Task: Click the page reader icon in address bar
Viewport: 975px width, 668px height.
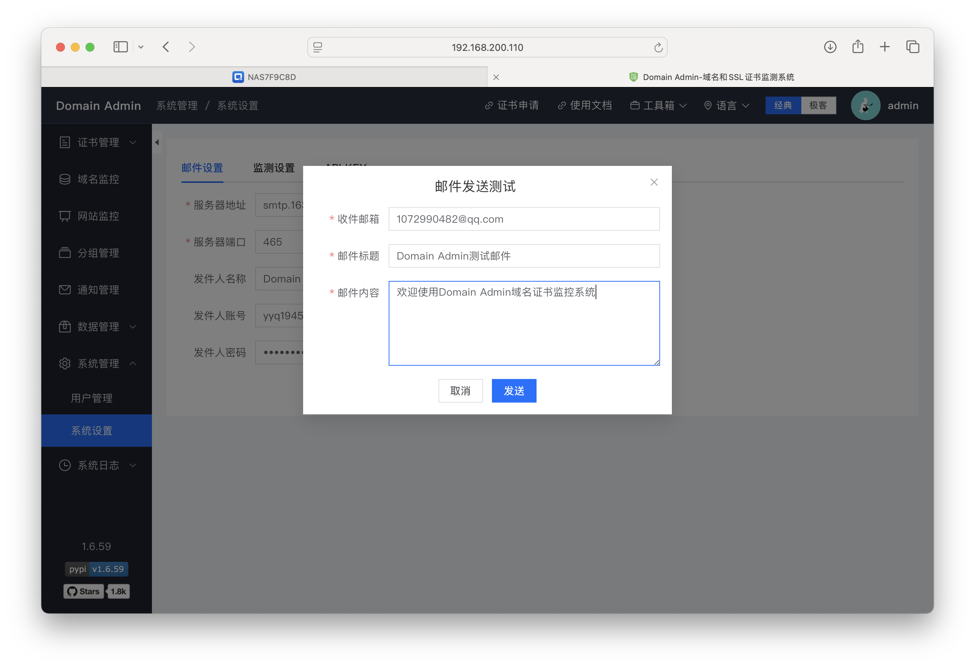Action: (x=318, y=48)
